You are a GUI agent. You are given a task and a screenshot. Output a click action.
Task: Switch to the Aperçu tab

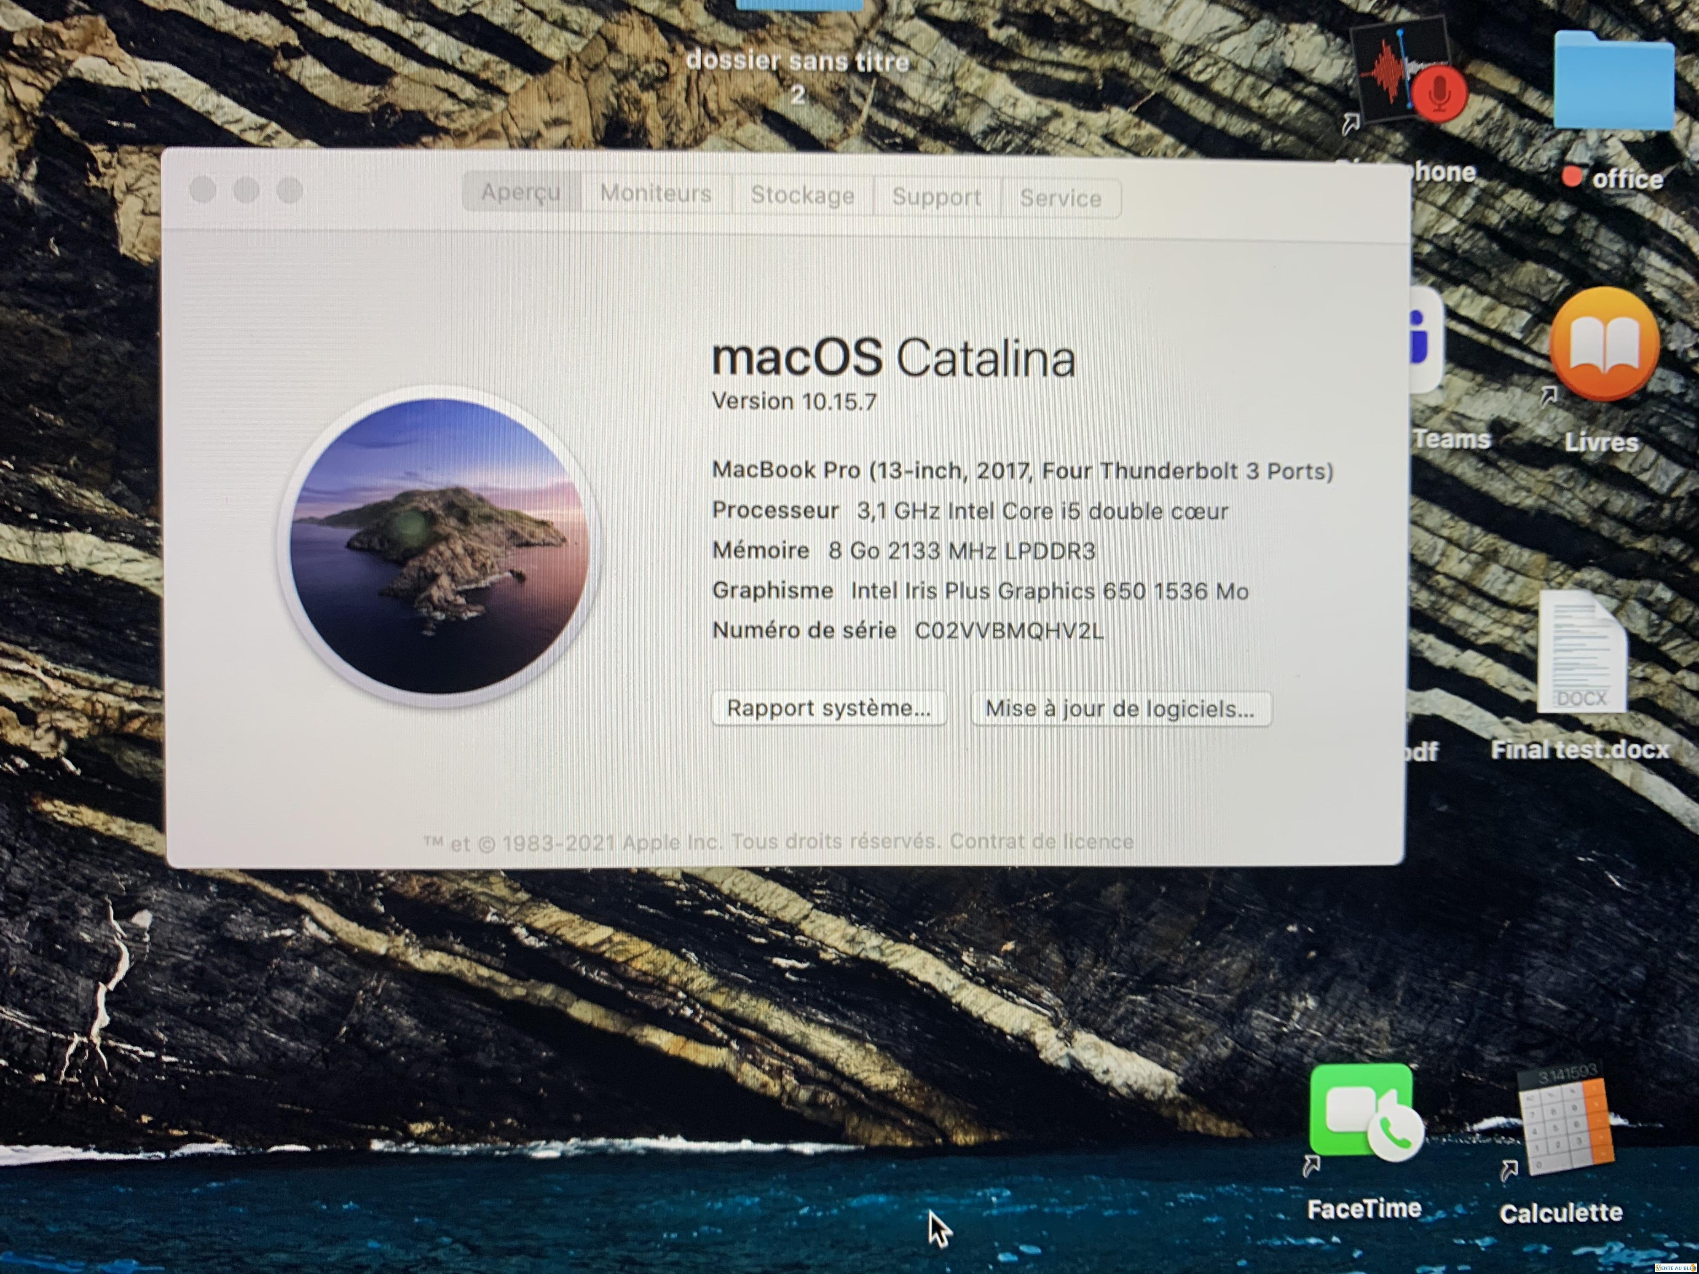coord(521,192)
